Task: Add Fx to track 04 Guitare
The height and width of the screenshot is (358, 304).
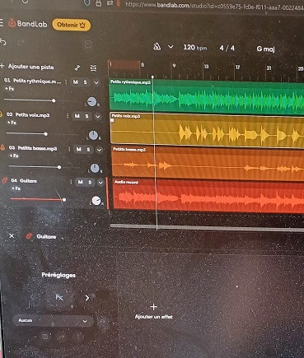Action: (x=16, y=188)
